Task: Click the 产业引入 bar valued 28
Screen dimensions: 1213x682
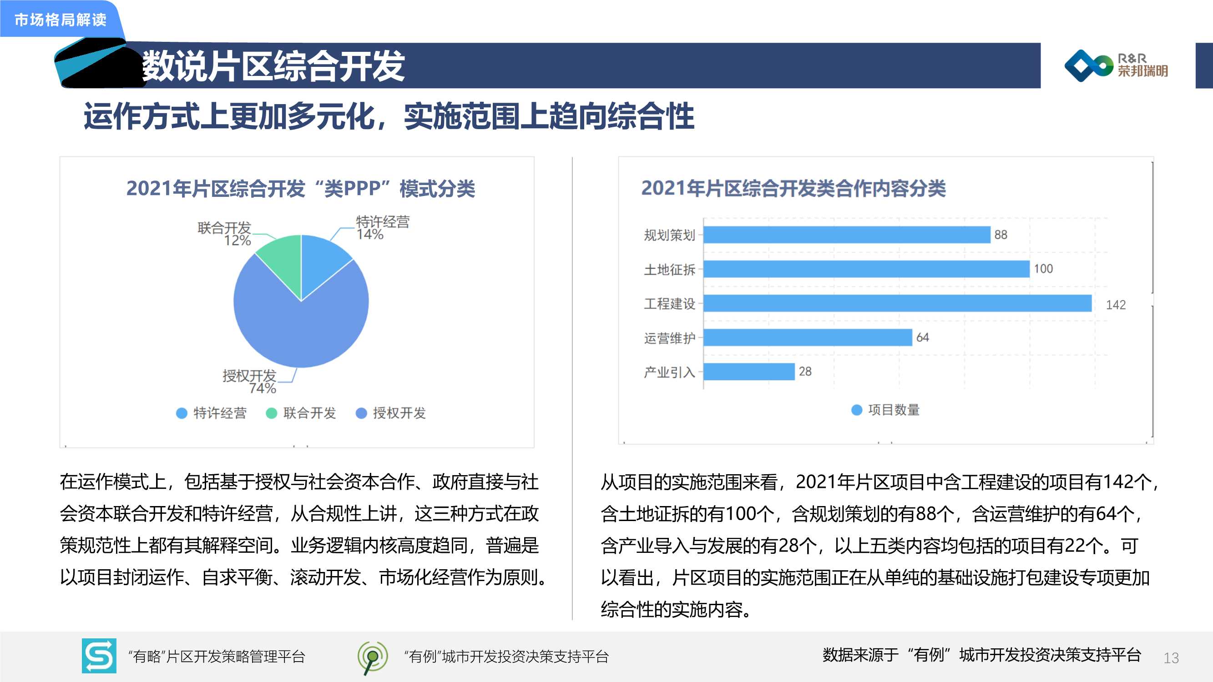Action: coord(749,371)
